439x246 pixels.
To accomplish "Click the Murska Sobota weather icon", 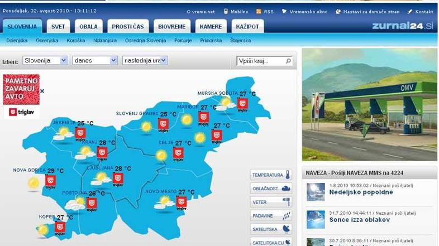I will [226, 104].
